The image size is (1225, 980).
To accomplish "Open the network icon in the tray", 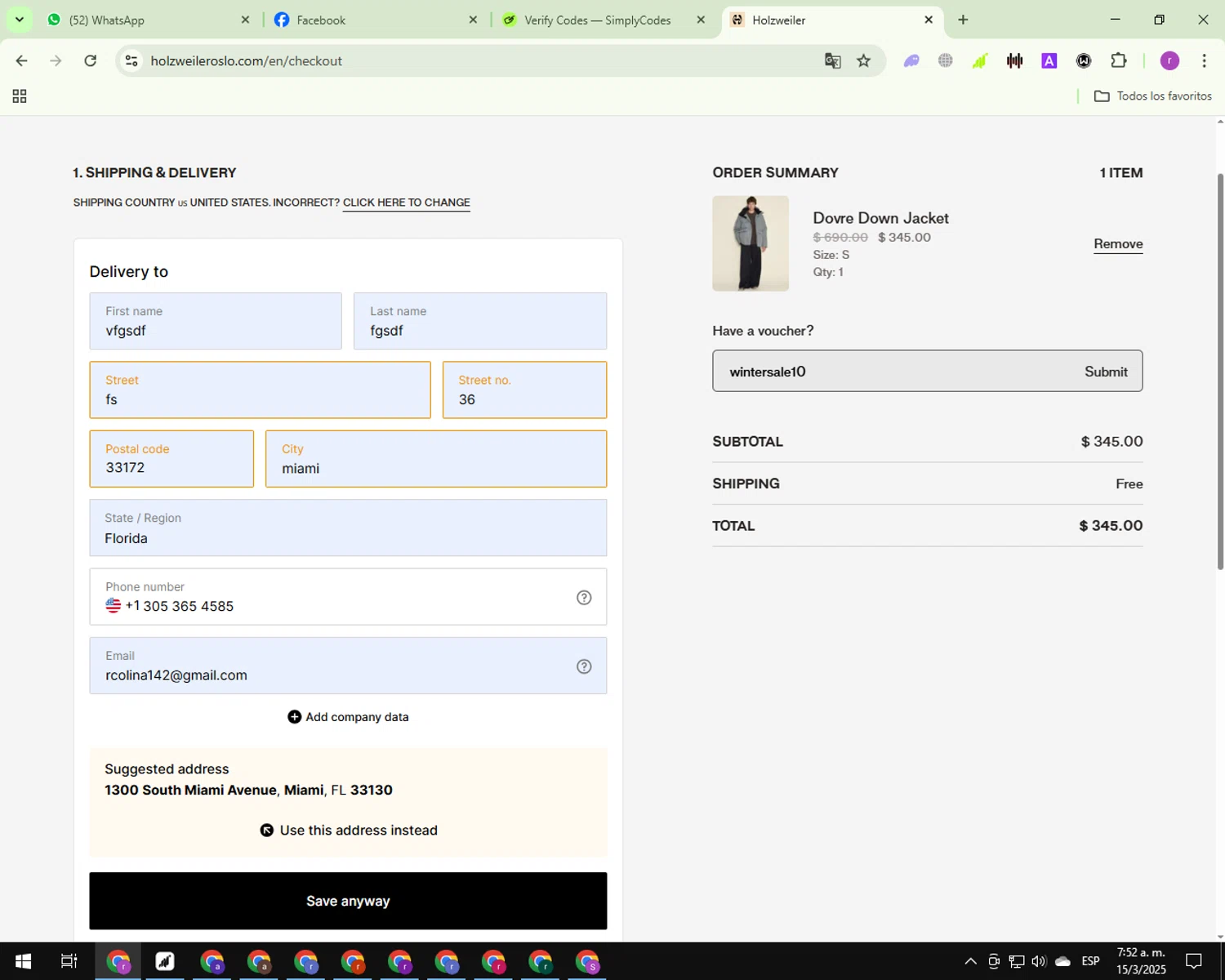I will 1016,961.
